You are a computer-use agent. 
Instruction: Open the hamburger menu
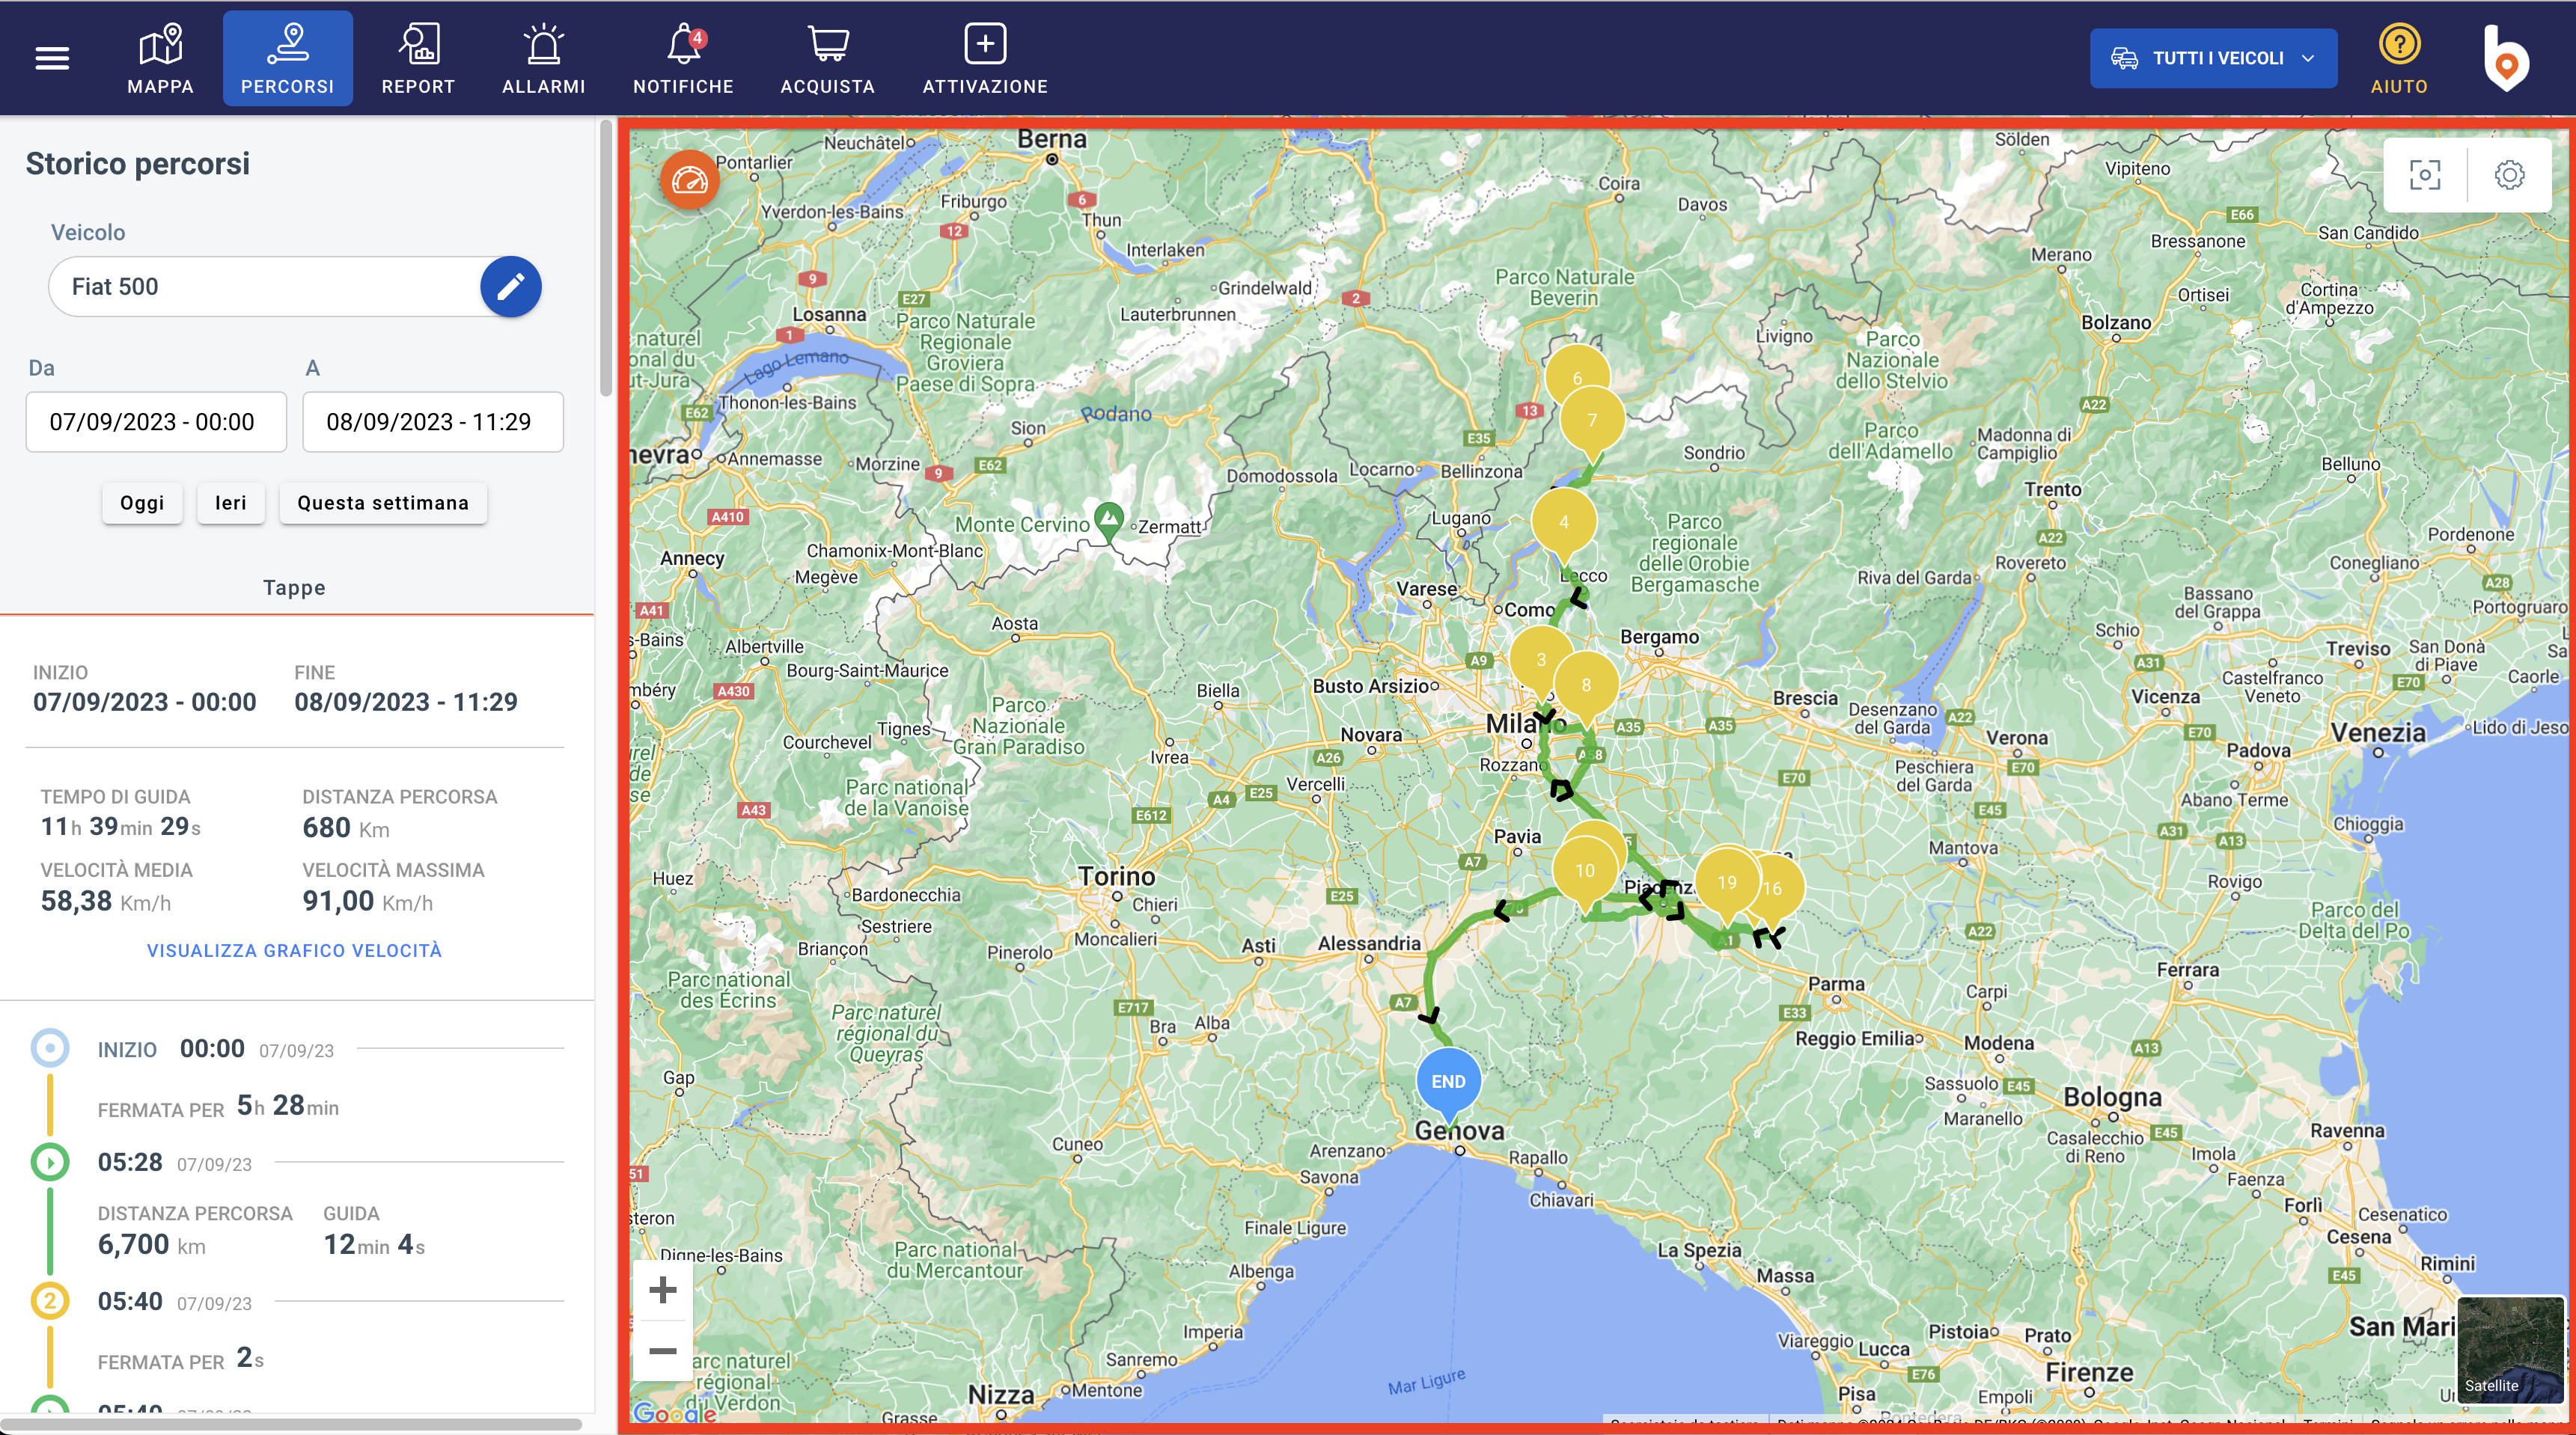point(52,58)
